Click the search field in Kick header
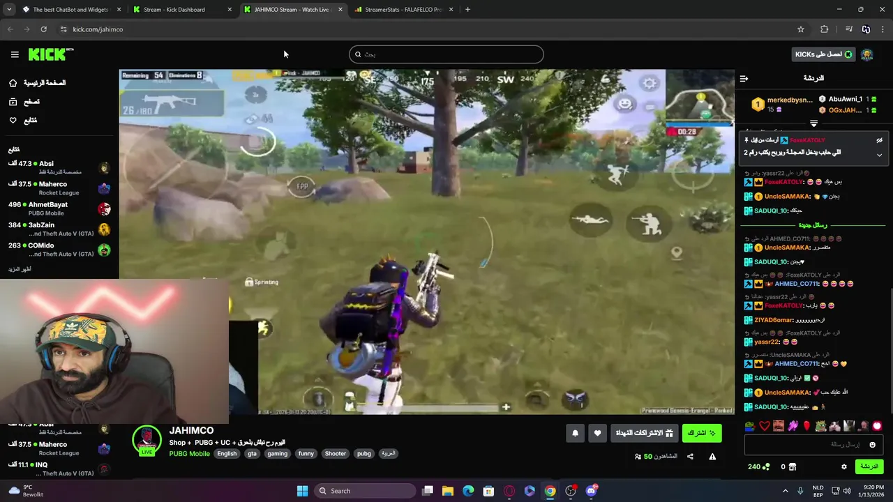Image resolution: width=893 pixels, height=502 pixels. click(446, 54)
